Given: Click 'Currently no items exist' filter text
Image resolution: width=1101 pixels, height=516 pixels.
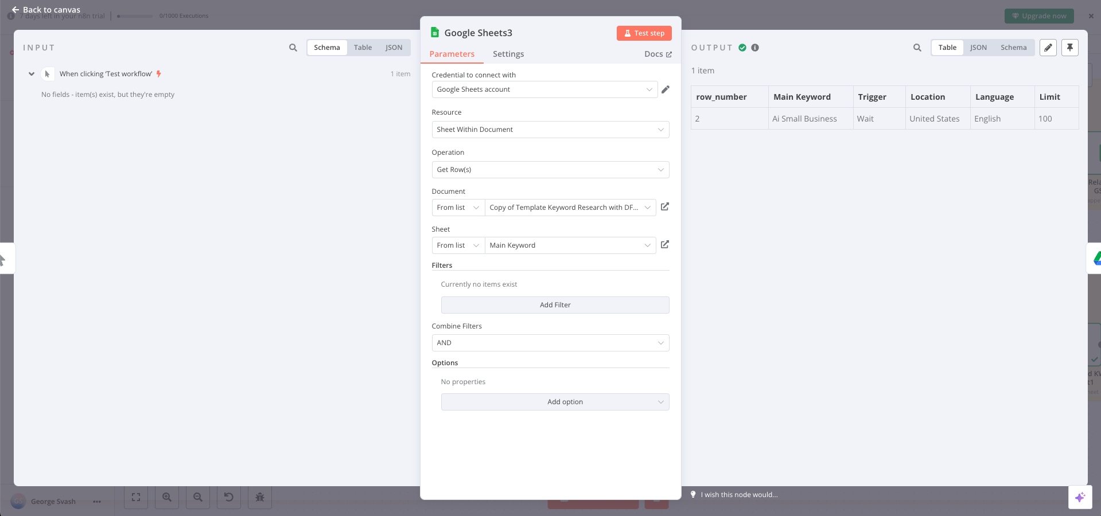Looking at the screenshot, I should coord(479,284).
